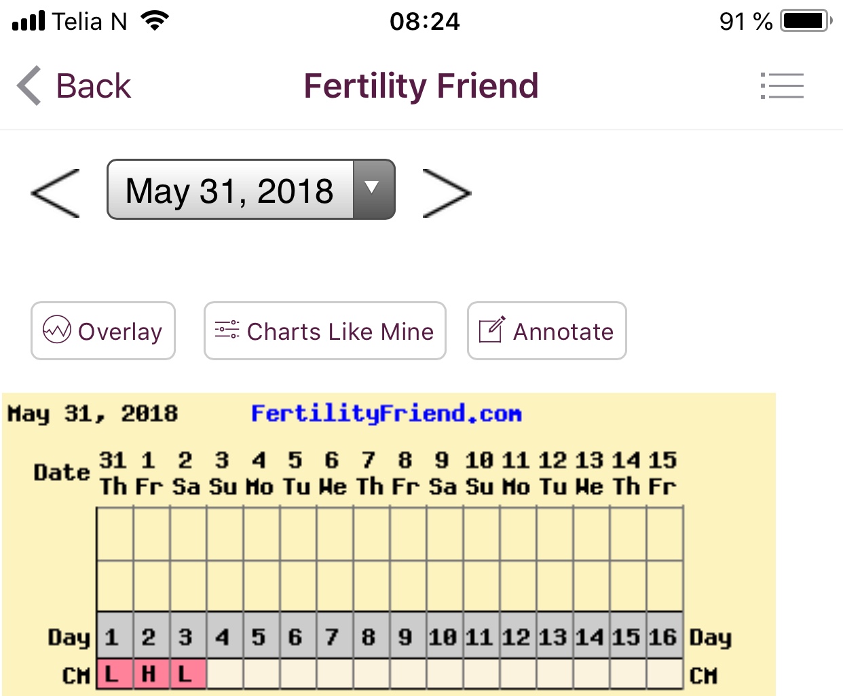The height and width of the screenshot is (696, 843).
Task: Open the FertilityFriend.com link
Action: tap(386, 413)
